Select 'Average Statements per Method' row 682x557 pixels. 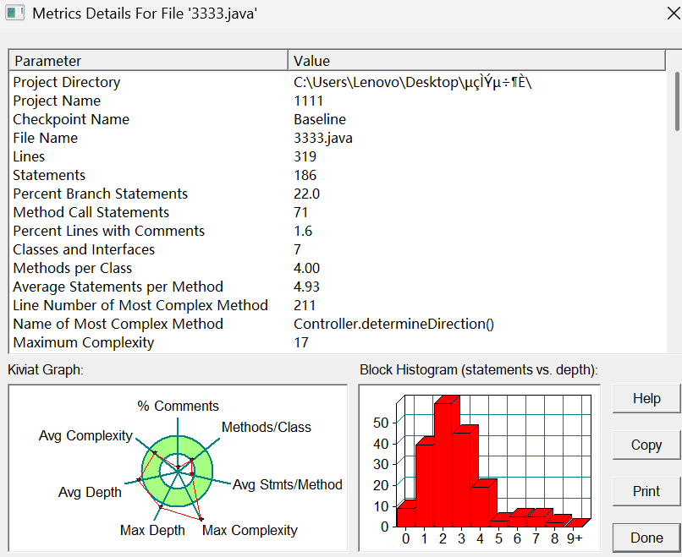tap(338, 287)
